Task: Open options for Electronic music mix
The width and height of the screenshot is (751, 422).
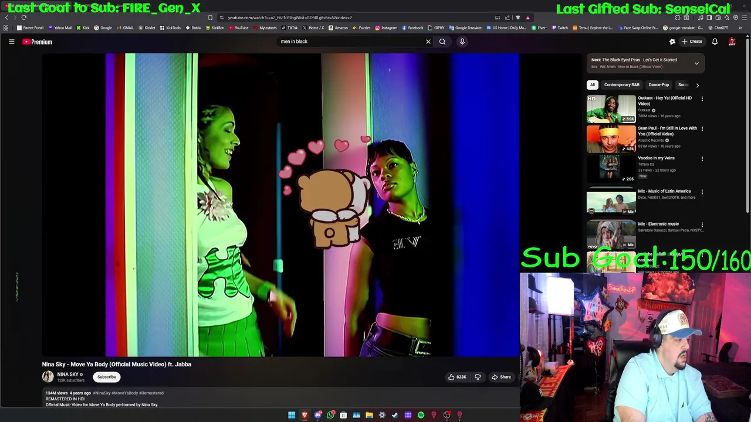Action: coord(702,224)
